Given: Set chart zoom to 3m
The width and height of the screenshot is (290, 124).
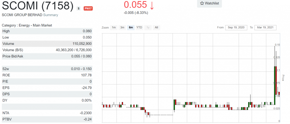Looking at the screenshot, I should [122, 28].
